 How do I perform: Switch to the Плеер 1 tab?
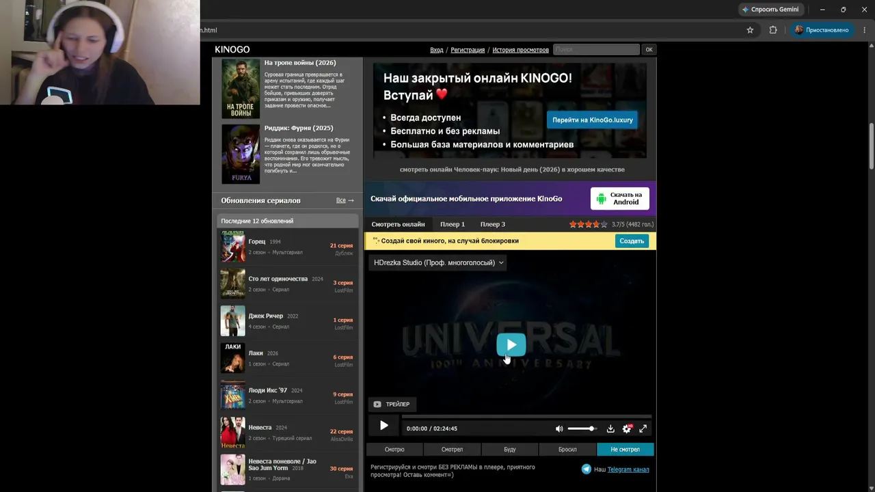click(453, 224)
